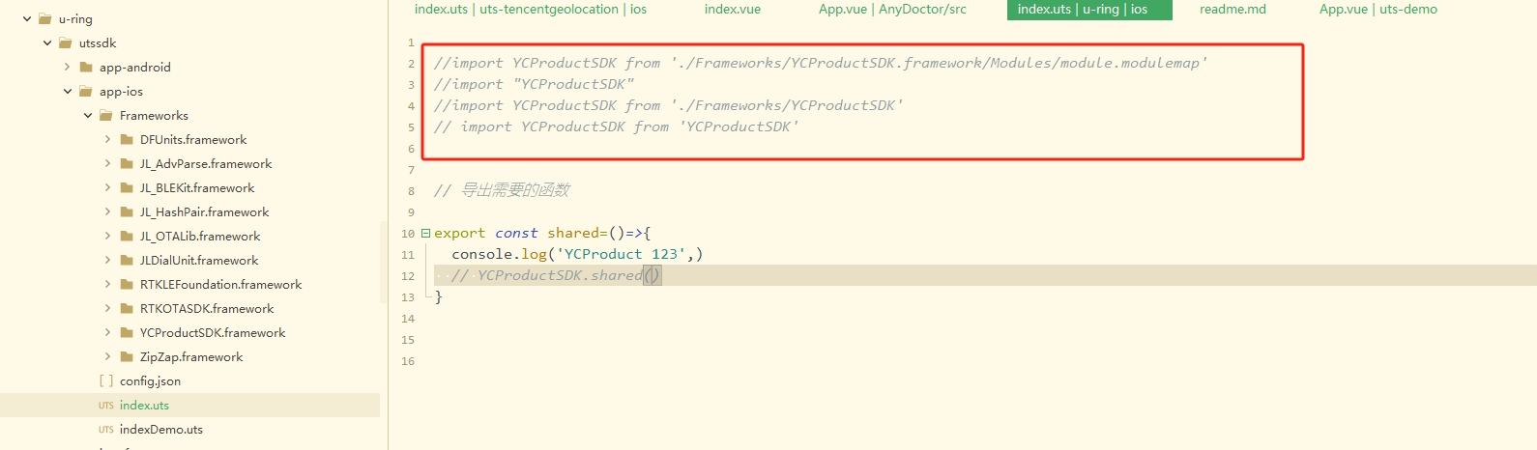Image resolution: width=1537 pixels, height=450 pixels.
Task: Click the config.json bracket file icon
Action: click(x=106, y=380)
